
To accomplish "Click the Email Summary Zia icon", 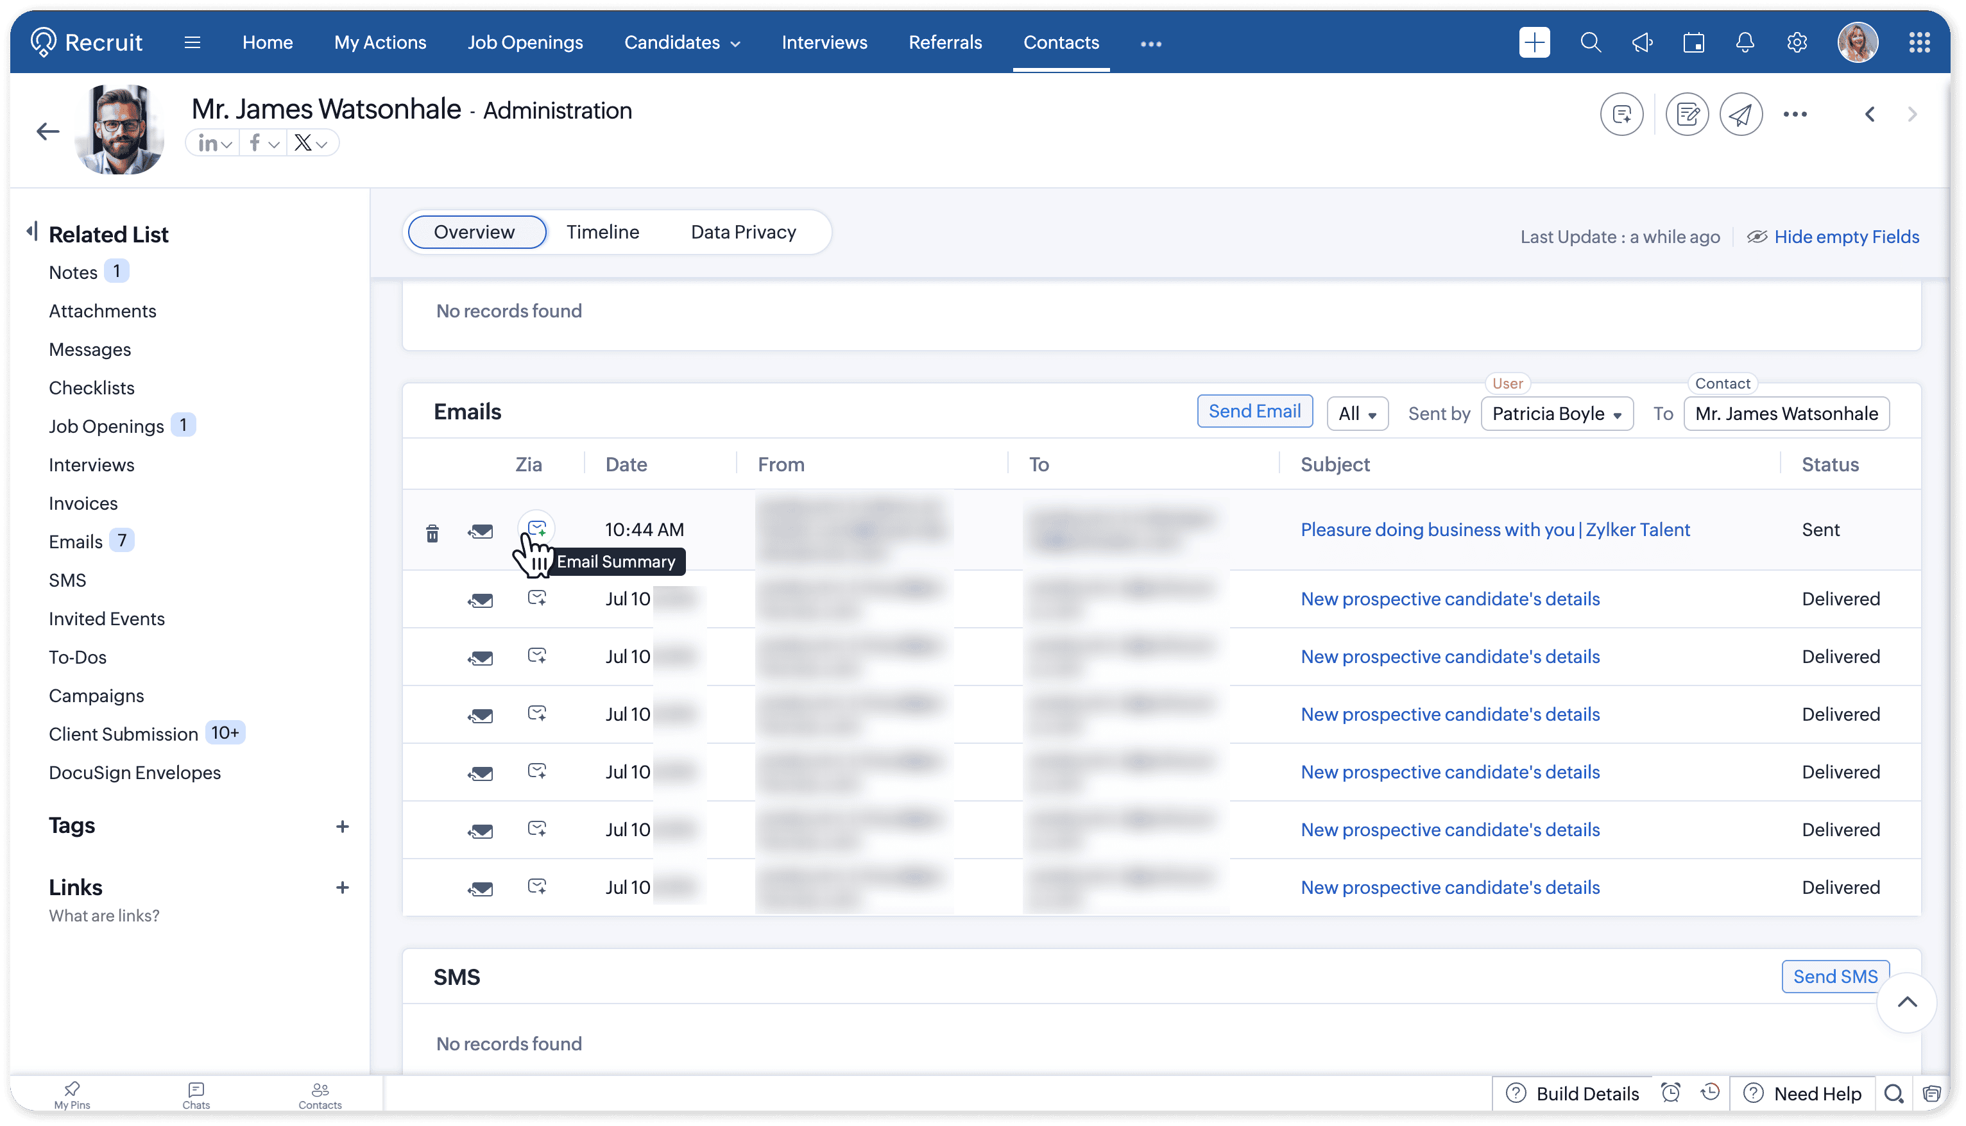I will point(536,529).
